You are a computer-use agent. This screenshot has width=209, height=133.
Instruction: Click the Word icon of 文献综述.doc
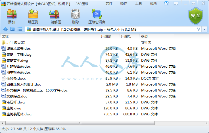(4, 96)
